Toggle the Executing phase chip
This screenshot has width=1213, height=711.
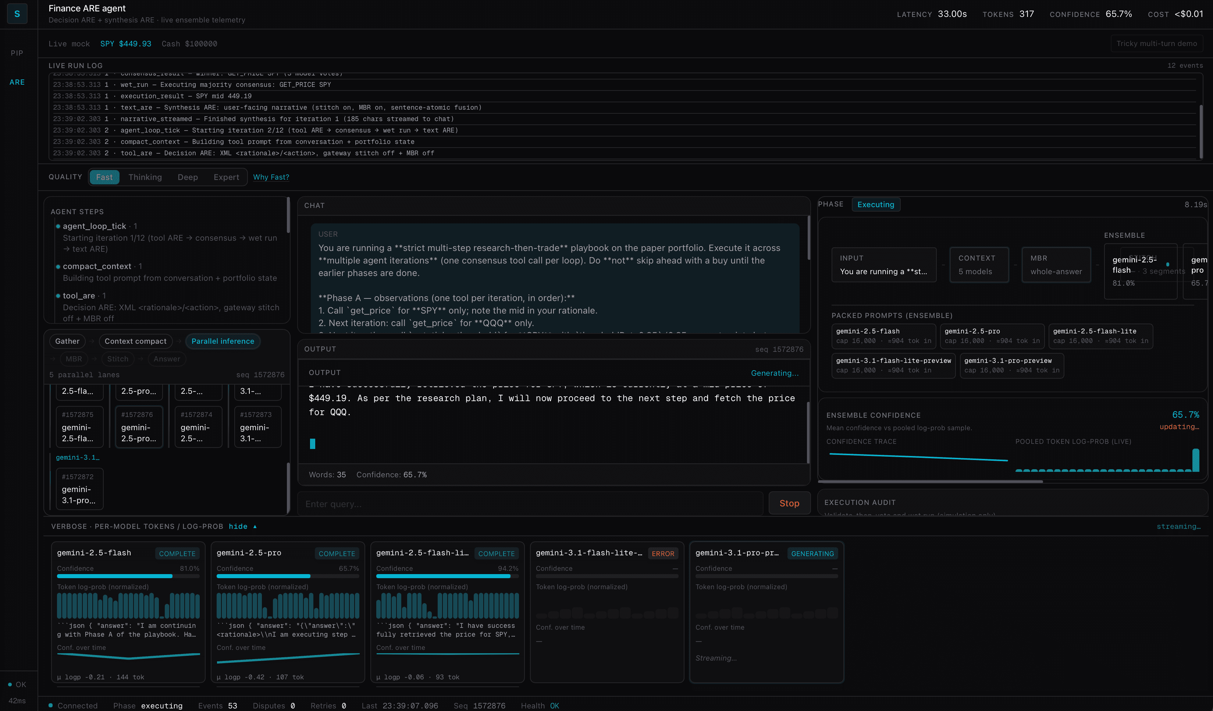(x=876, y=204)
